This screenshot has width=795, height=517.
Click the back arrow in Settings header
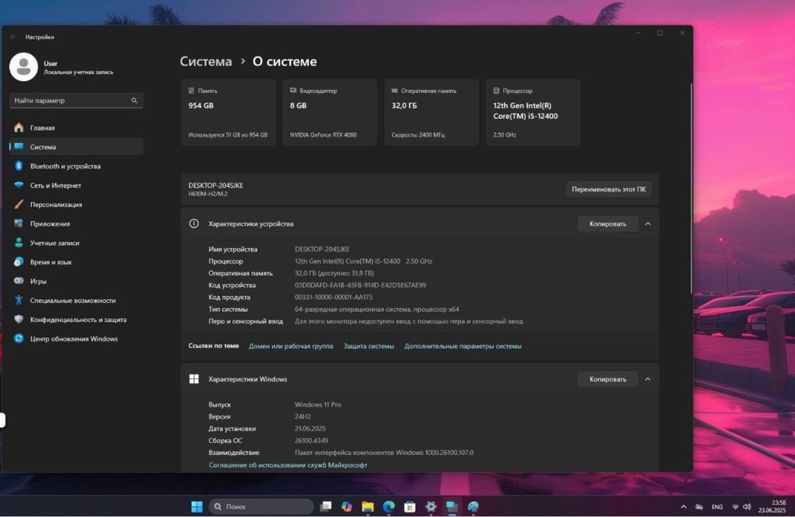click(x=13, y=37)
